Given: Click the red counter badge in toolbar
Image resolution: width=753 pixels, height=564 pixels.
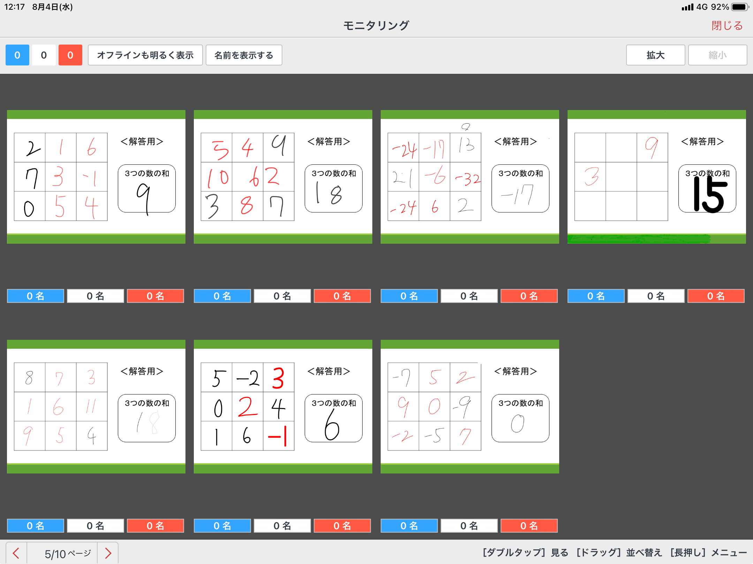Looking at the screenshot, I should 70,55.
